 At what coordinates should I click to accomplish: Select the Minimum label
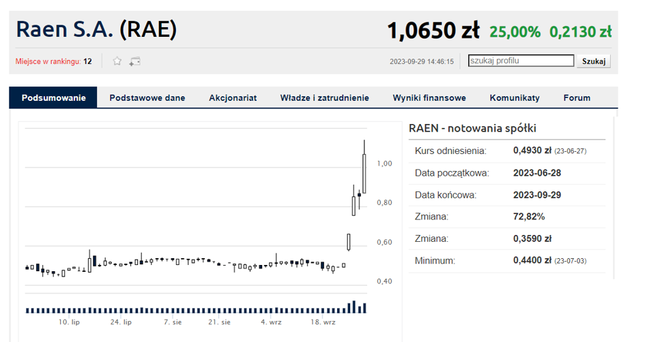point(435,261)
